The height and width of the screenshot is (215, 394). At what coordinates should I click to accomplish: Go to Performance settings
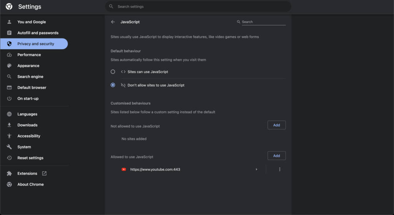point(34,55)
